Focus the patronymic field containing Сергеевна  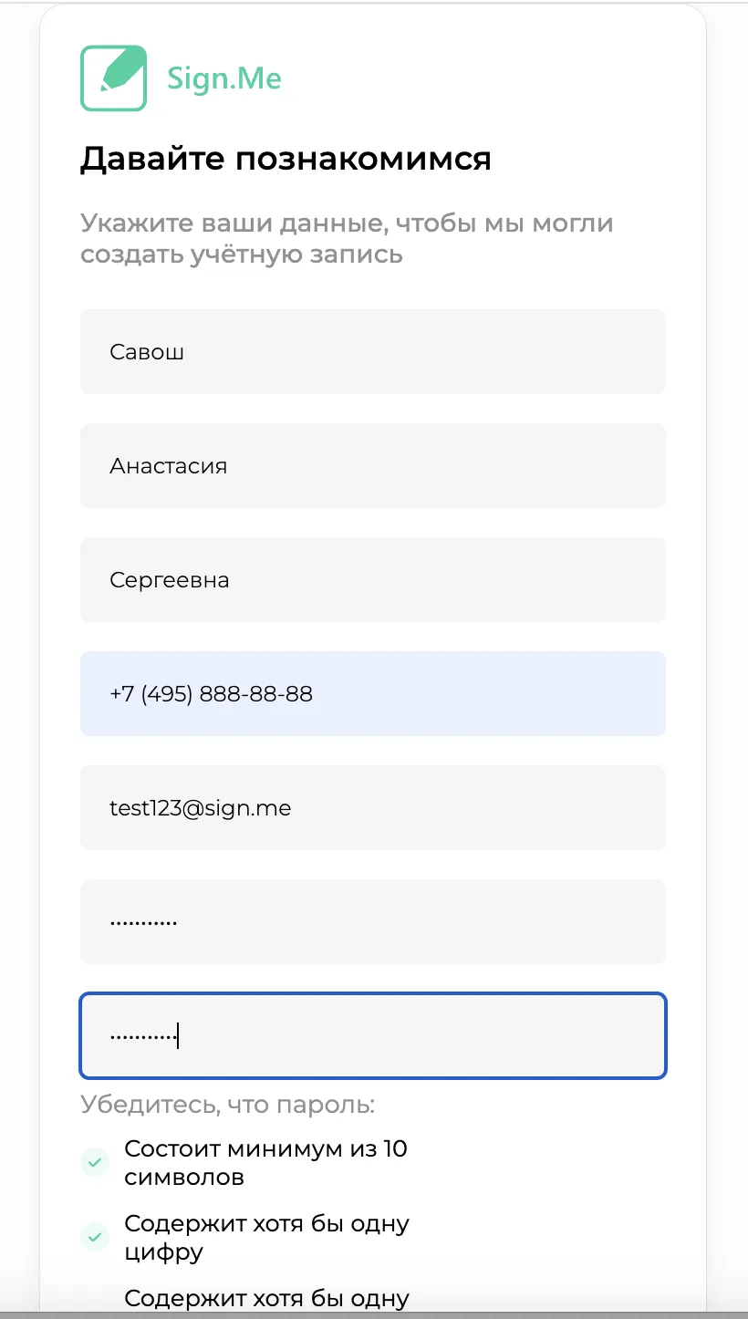point(373,579)
